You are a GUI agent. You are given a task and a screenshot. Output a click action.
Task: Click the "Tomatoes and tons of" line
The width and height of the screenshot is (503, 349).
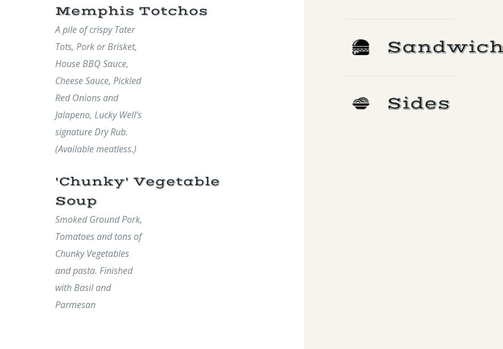98,236
